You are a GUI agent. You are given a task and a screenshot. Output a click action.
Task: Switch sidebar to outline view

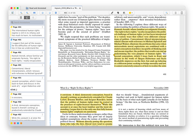click(33, 18)
